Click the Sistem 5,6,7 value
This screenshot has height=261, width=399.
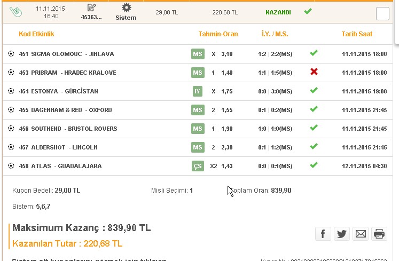43,207
